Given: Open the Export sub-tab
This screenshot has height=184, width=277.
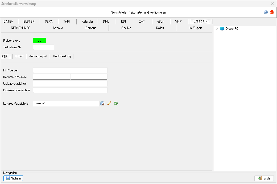Looking at the screenshot, I should (19, 56).
